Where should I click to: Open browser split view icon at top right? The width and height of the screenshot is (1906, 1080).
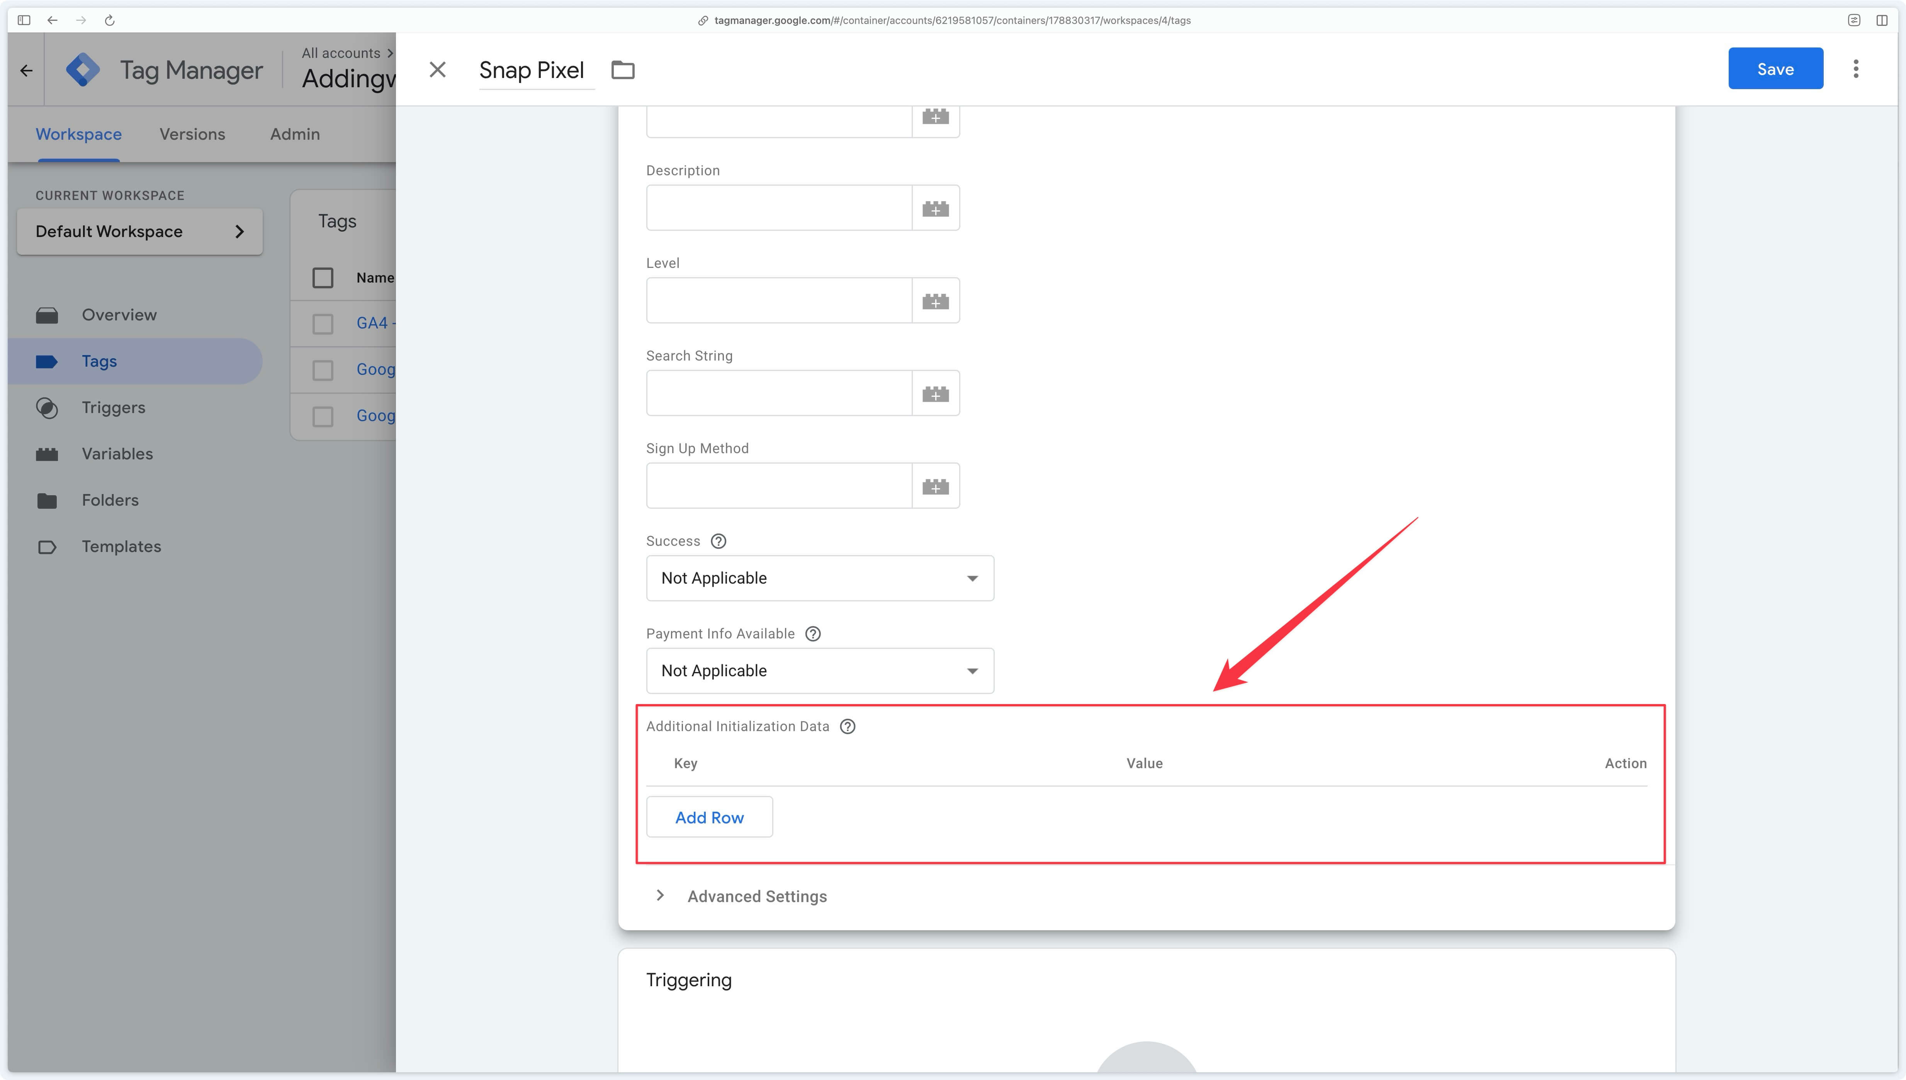(x=1882, y=20)
